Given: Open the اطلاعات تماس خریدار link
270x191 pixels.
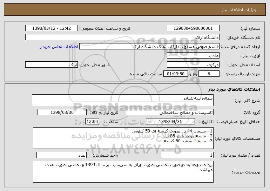Looking at the screenshot, I should point(59,47).
